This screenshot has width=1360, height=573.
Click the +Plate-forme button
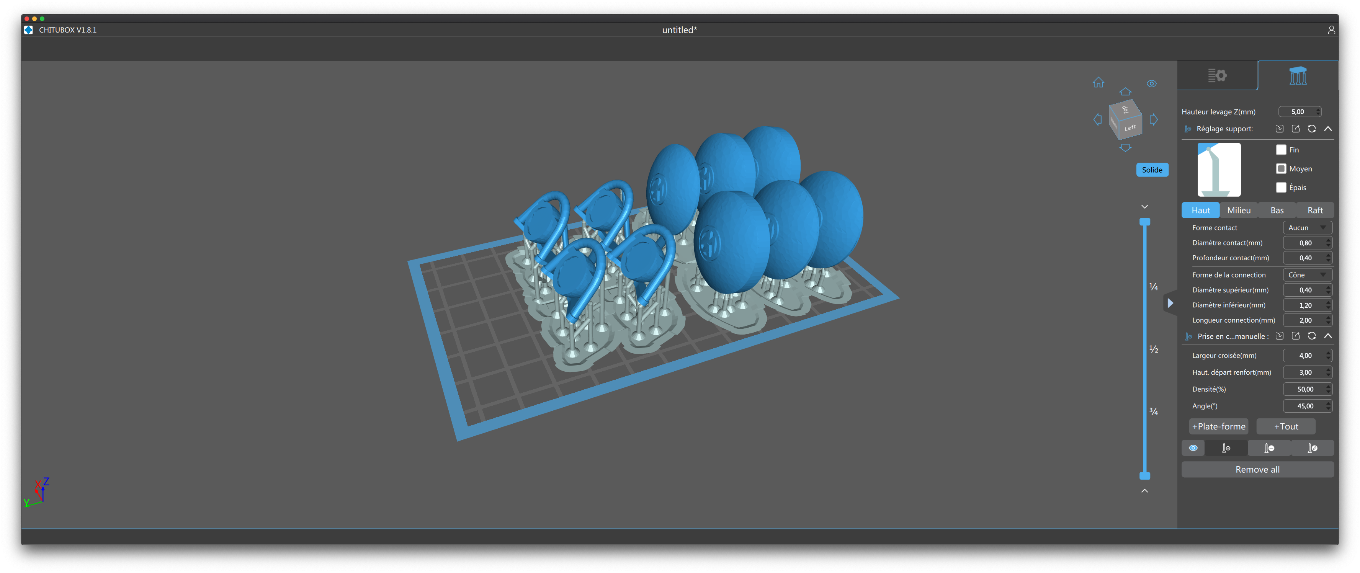click(x=1218, y=426)
